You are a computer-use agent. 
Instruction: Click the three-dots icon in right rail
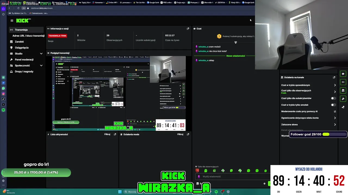[343, 107]
